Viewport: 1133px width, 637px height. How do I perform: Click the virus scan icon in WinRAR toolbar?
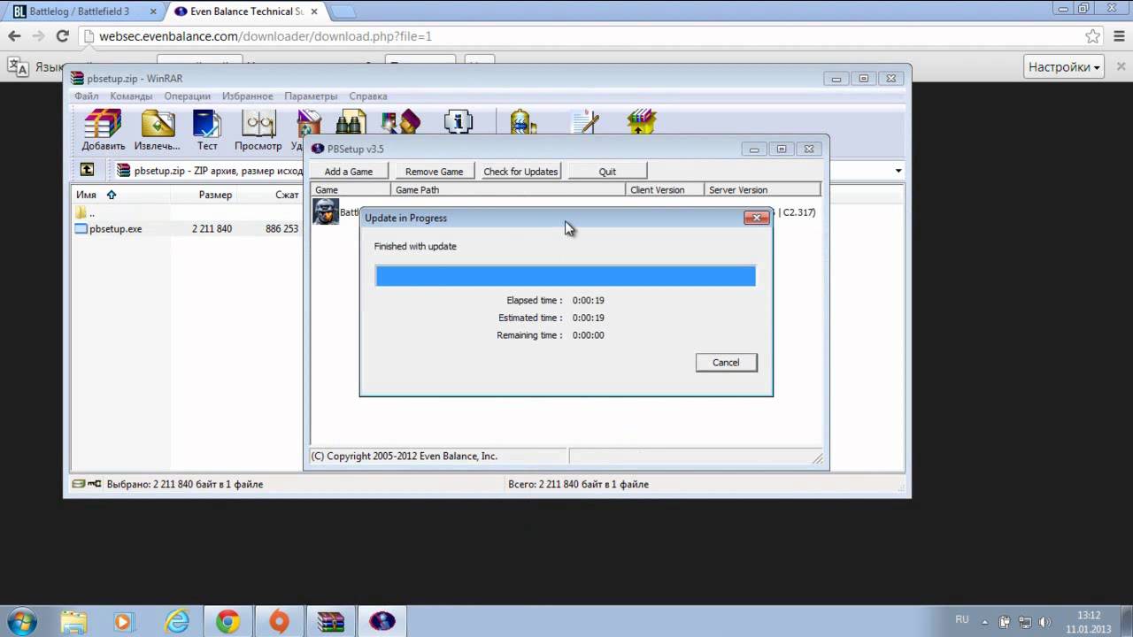coord(523,122)
